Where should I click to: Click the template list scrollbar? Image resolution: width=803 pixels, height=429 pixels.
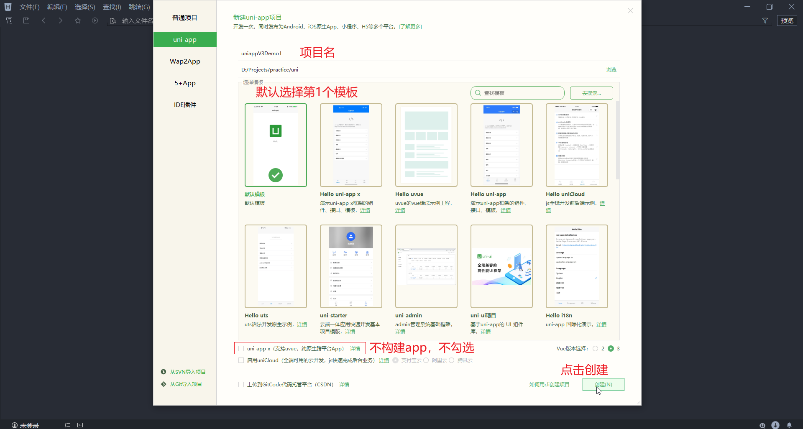618,140
